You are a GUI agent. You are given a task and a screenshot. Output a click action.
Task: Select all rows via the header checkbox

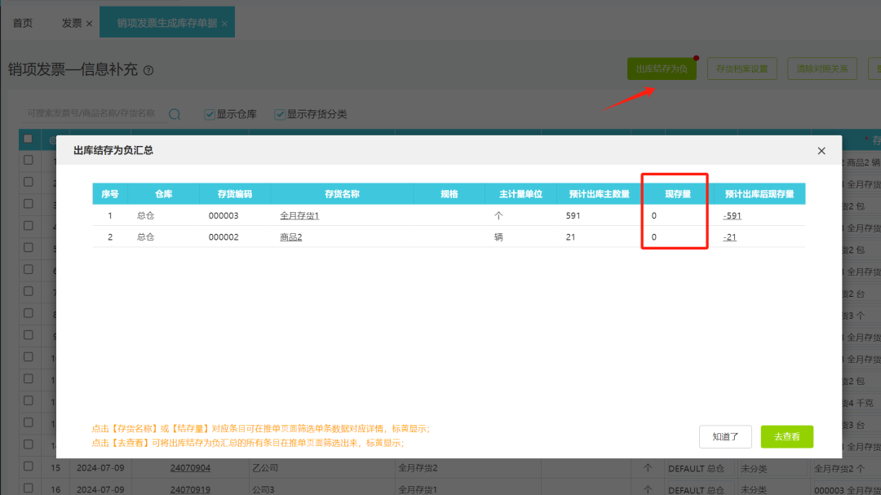pos(27,139)
